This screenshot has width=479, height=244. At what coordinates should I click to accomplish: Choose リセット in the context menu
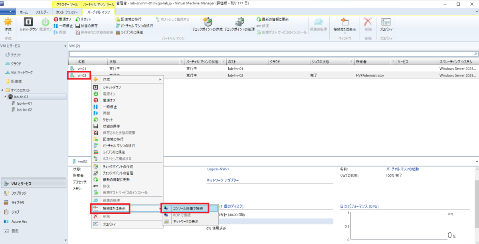108,120
